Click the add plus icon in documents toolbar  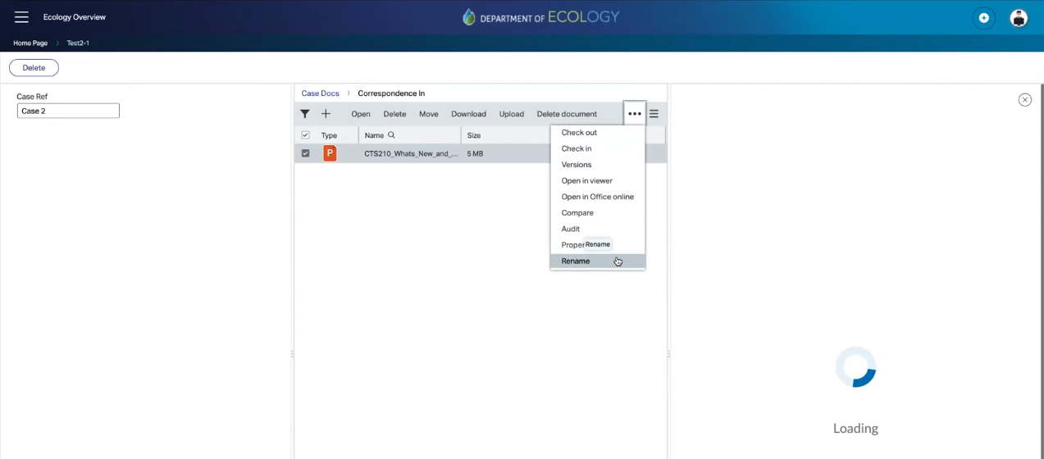326,114
